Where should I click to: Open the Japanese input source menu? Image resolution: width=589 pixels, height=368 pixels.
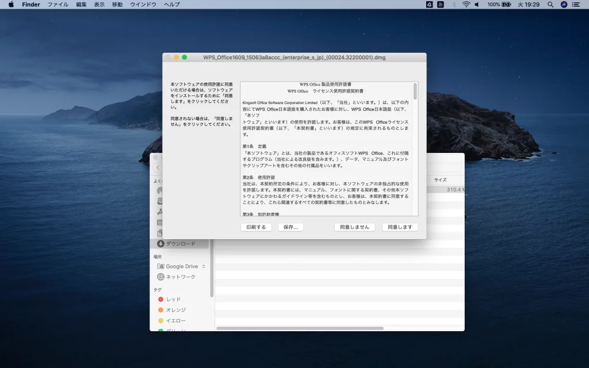click(x=441, y=5)
